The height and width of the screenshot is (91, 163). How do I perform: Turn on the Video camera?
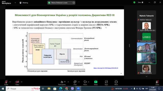click(17, 83)
